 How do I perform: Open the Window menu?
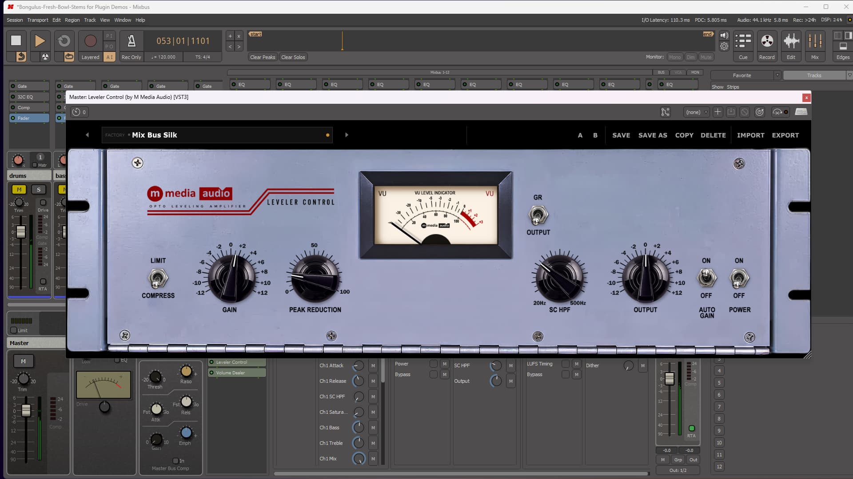pos(123,20)
